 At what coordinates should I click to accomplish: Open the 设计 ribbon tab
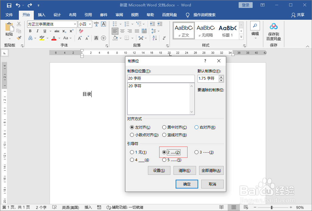pos(57,15)
